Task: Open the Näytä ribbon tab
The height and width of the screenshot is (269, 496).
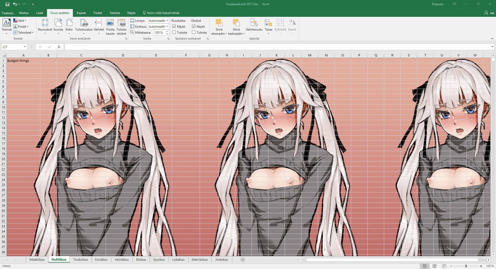Action: tap(131, 13)
